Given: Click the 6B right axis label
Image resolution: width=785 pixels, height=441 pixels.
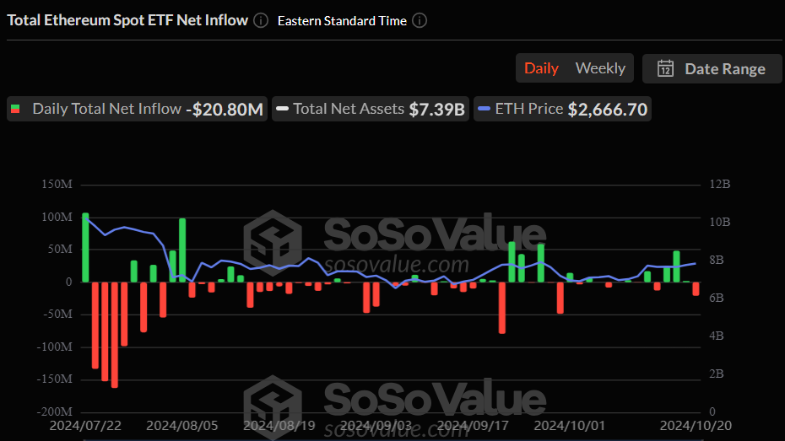Looking at the screenshot, I should pyautogui.click(x=717, y=298).
